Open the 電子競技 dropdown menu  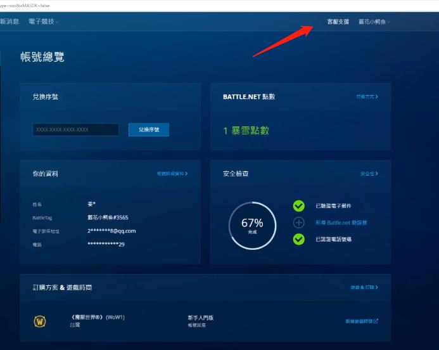[x=44, y=22]
